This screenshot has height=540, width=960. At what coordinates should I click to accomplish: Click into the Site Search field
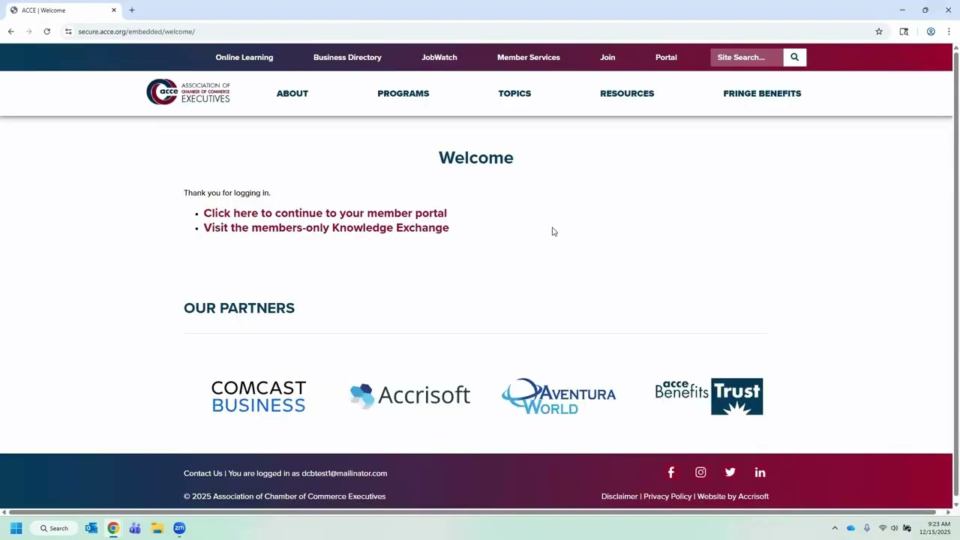[747, 57]
